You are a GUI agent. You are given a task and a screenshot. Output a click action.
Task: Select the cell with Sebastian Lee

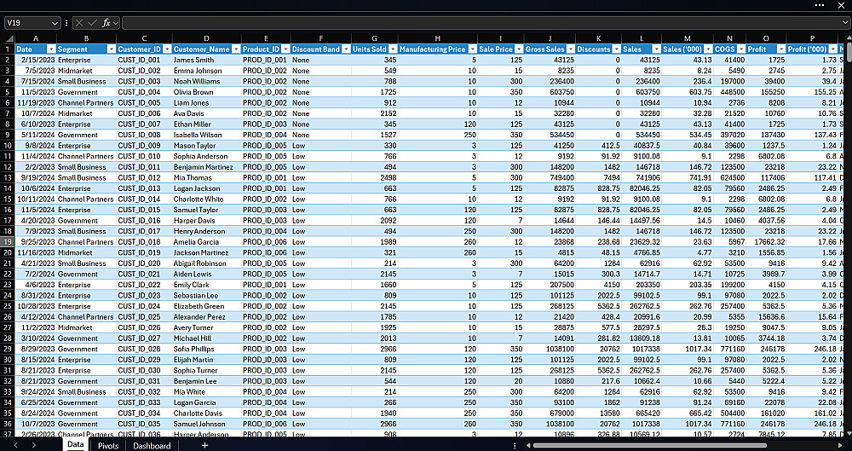(x=206, y=295)
